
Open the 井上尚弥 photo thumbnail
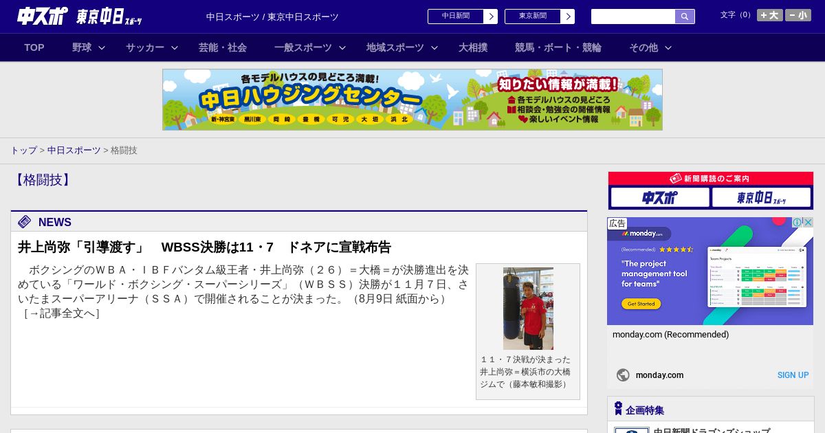[528, 309]
